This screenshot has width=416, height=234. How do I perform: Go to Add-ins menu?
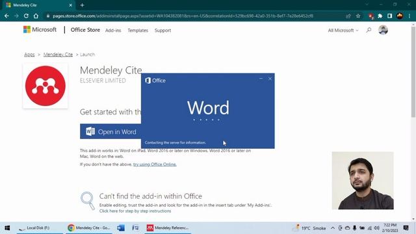[x=113, y=31]
